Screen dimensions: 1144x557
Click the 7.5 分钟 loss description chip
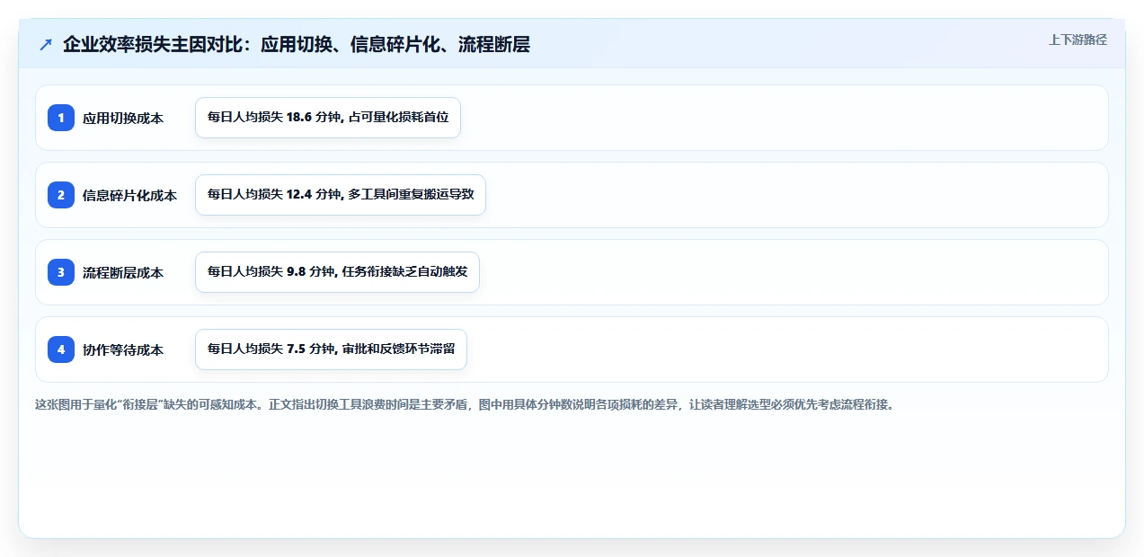coord(331,349)
